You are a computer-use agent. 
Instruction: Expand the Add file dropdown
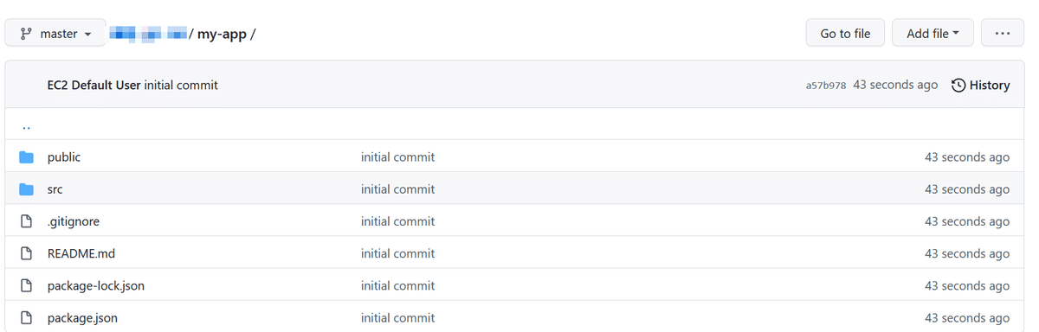pos(933,34)
